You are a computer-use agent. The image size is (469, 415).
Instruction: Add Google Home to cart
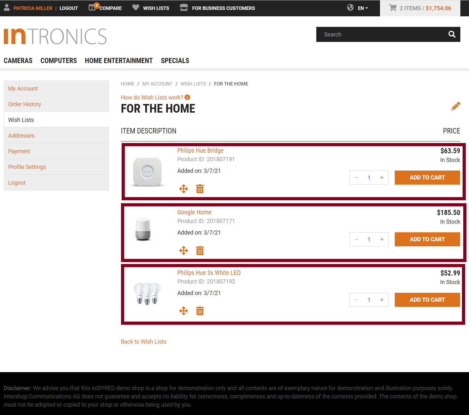tap(427, 239)
